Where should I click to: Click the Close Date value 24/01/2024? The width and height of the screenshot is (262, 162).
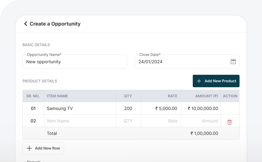pyautogui.click(x=150, y=62)
